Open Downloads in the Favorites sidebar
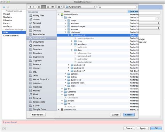The image size is (165, 132). 37,45
